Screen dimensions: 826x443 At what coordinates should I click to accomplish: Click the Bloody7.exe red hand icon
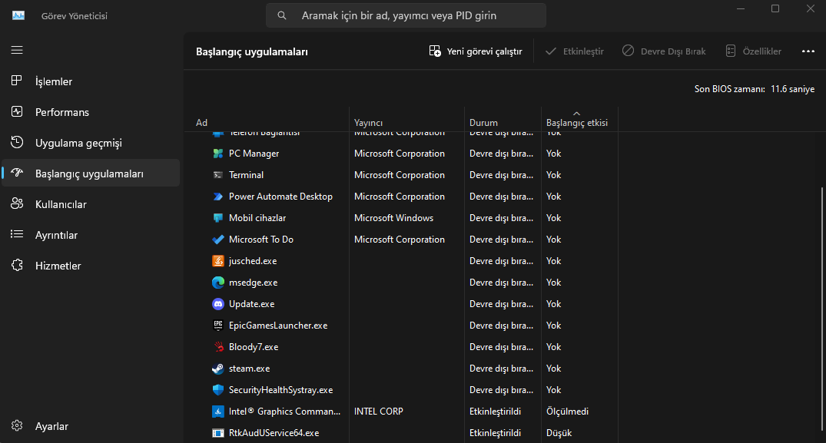point(218,347)
